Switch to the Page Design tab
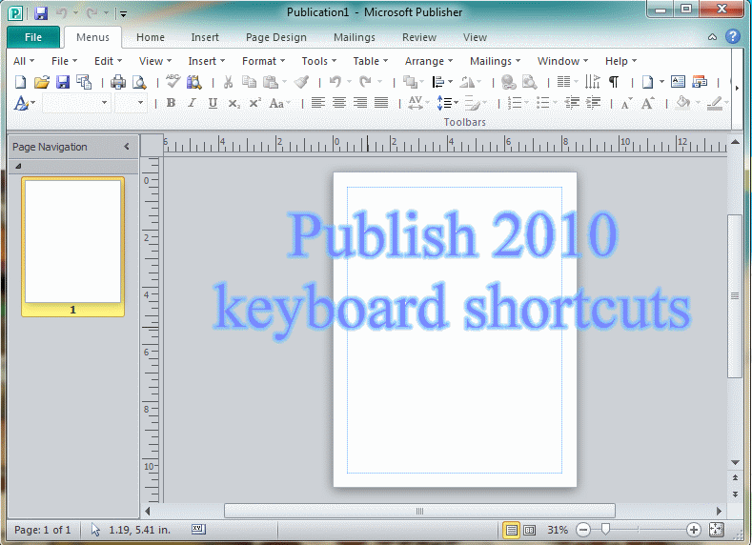Image resolution: width=752 pixels, height=545 pixels. (275, 37)
